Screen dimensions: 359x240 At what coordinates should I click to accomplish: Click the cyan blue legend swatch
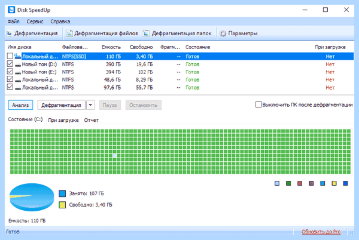point(323,183)
